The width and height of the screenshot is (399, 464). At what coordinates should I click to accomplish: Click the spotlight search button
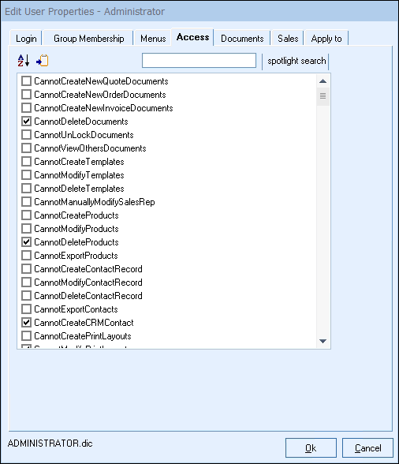click(x=296, y=61)
